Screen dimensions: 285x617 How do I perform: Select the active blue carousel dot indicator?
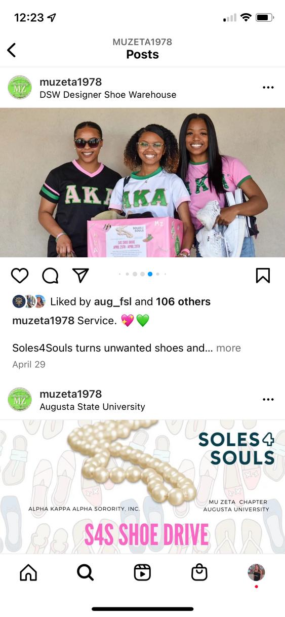(150, 274)
